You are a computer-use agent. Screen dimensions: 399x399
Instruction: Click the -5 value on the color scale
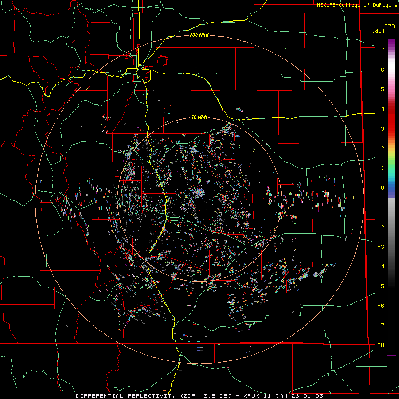(381, 286)
